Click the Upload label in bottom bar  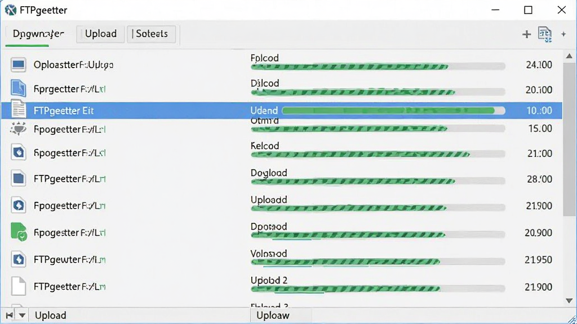coord(50,315)
